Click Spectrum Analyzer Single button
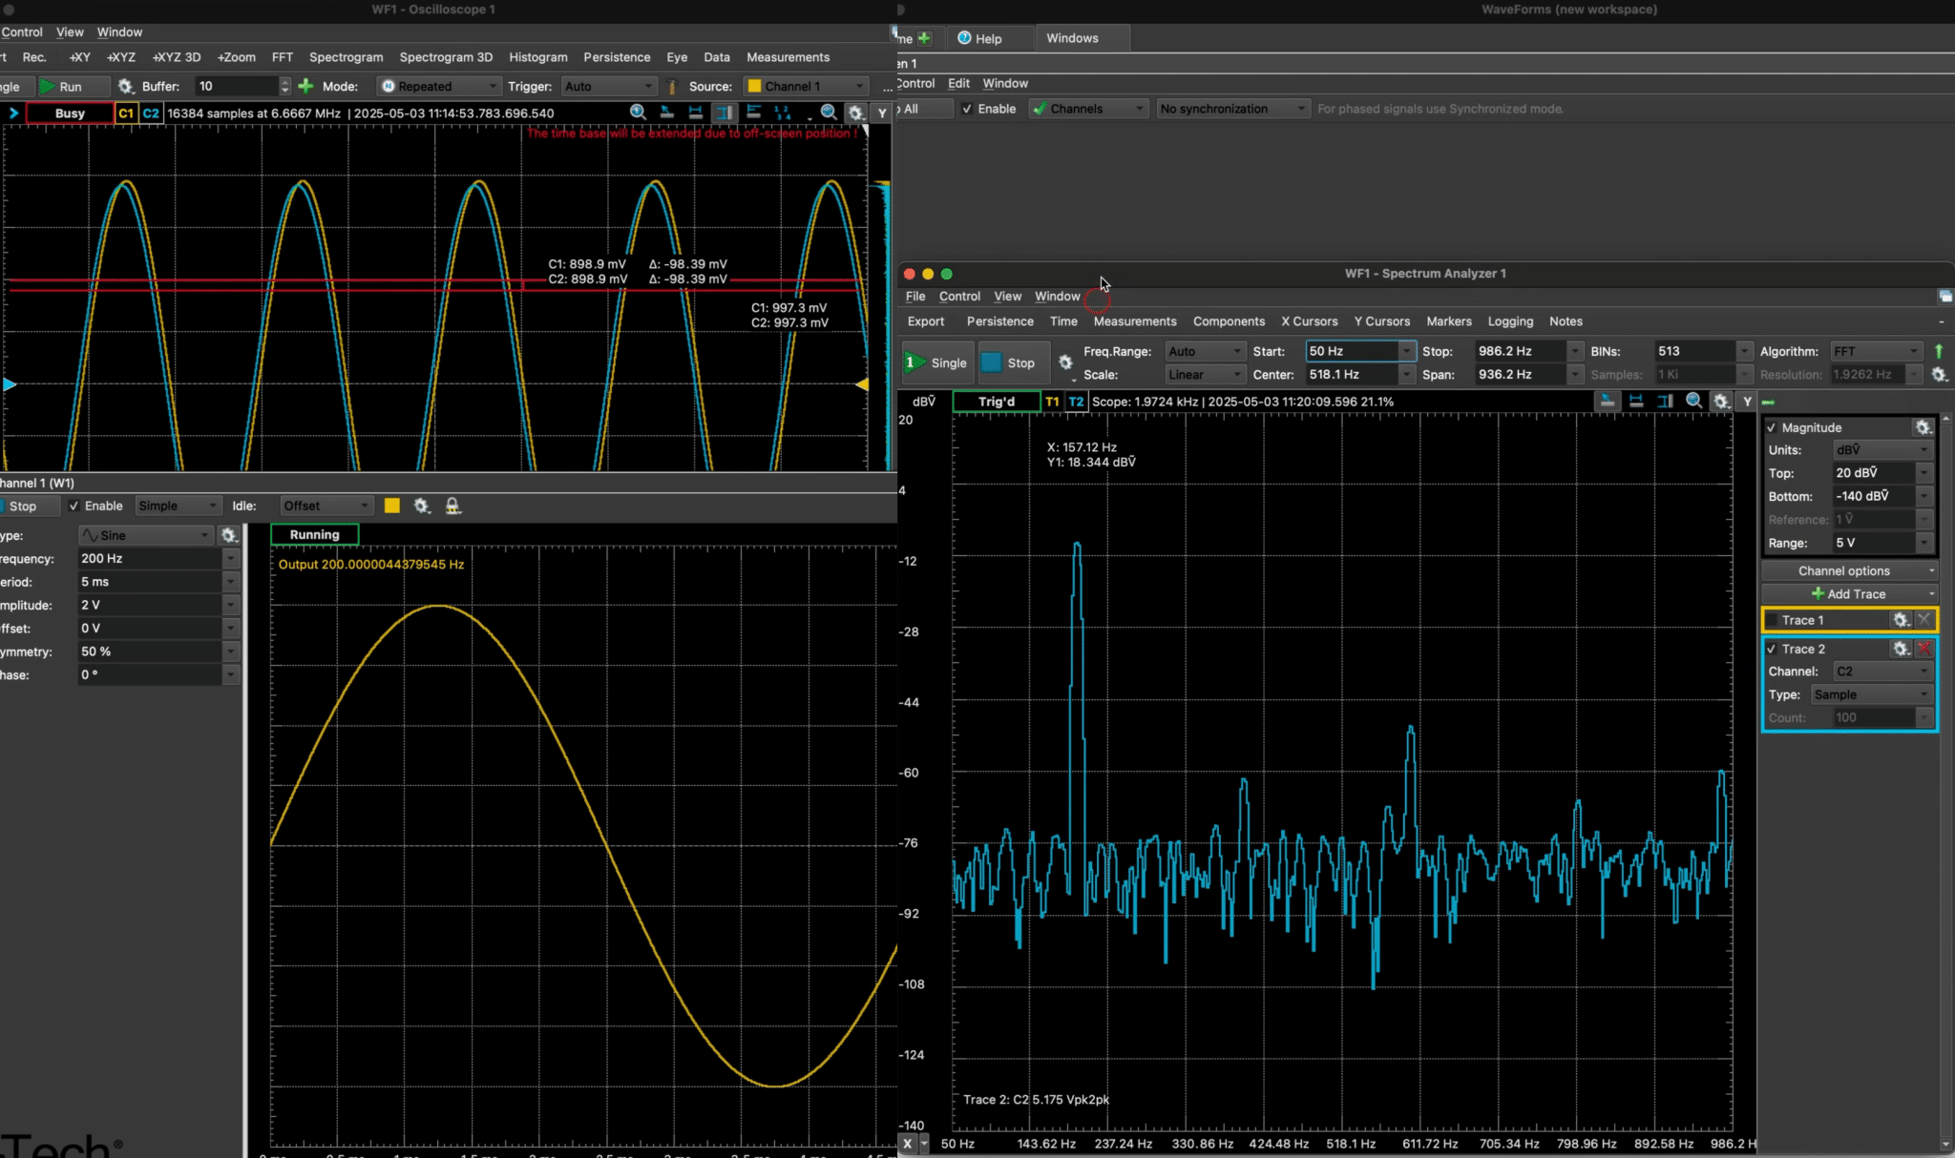This screenshot has height=1158, width=1955. [937, 362]
